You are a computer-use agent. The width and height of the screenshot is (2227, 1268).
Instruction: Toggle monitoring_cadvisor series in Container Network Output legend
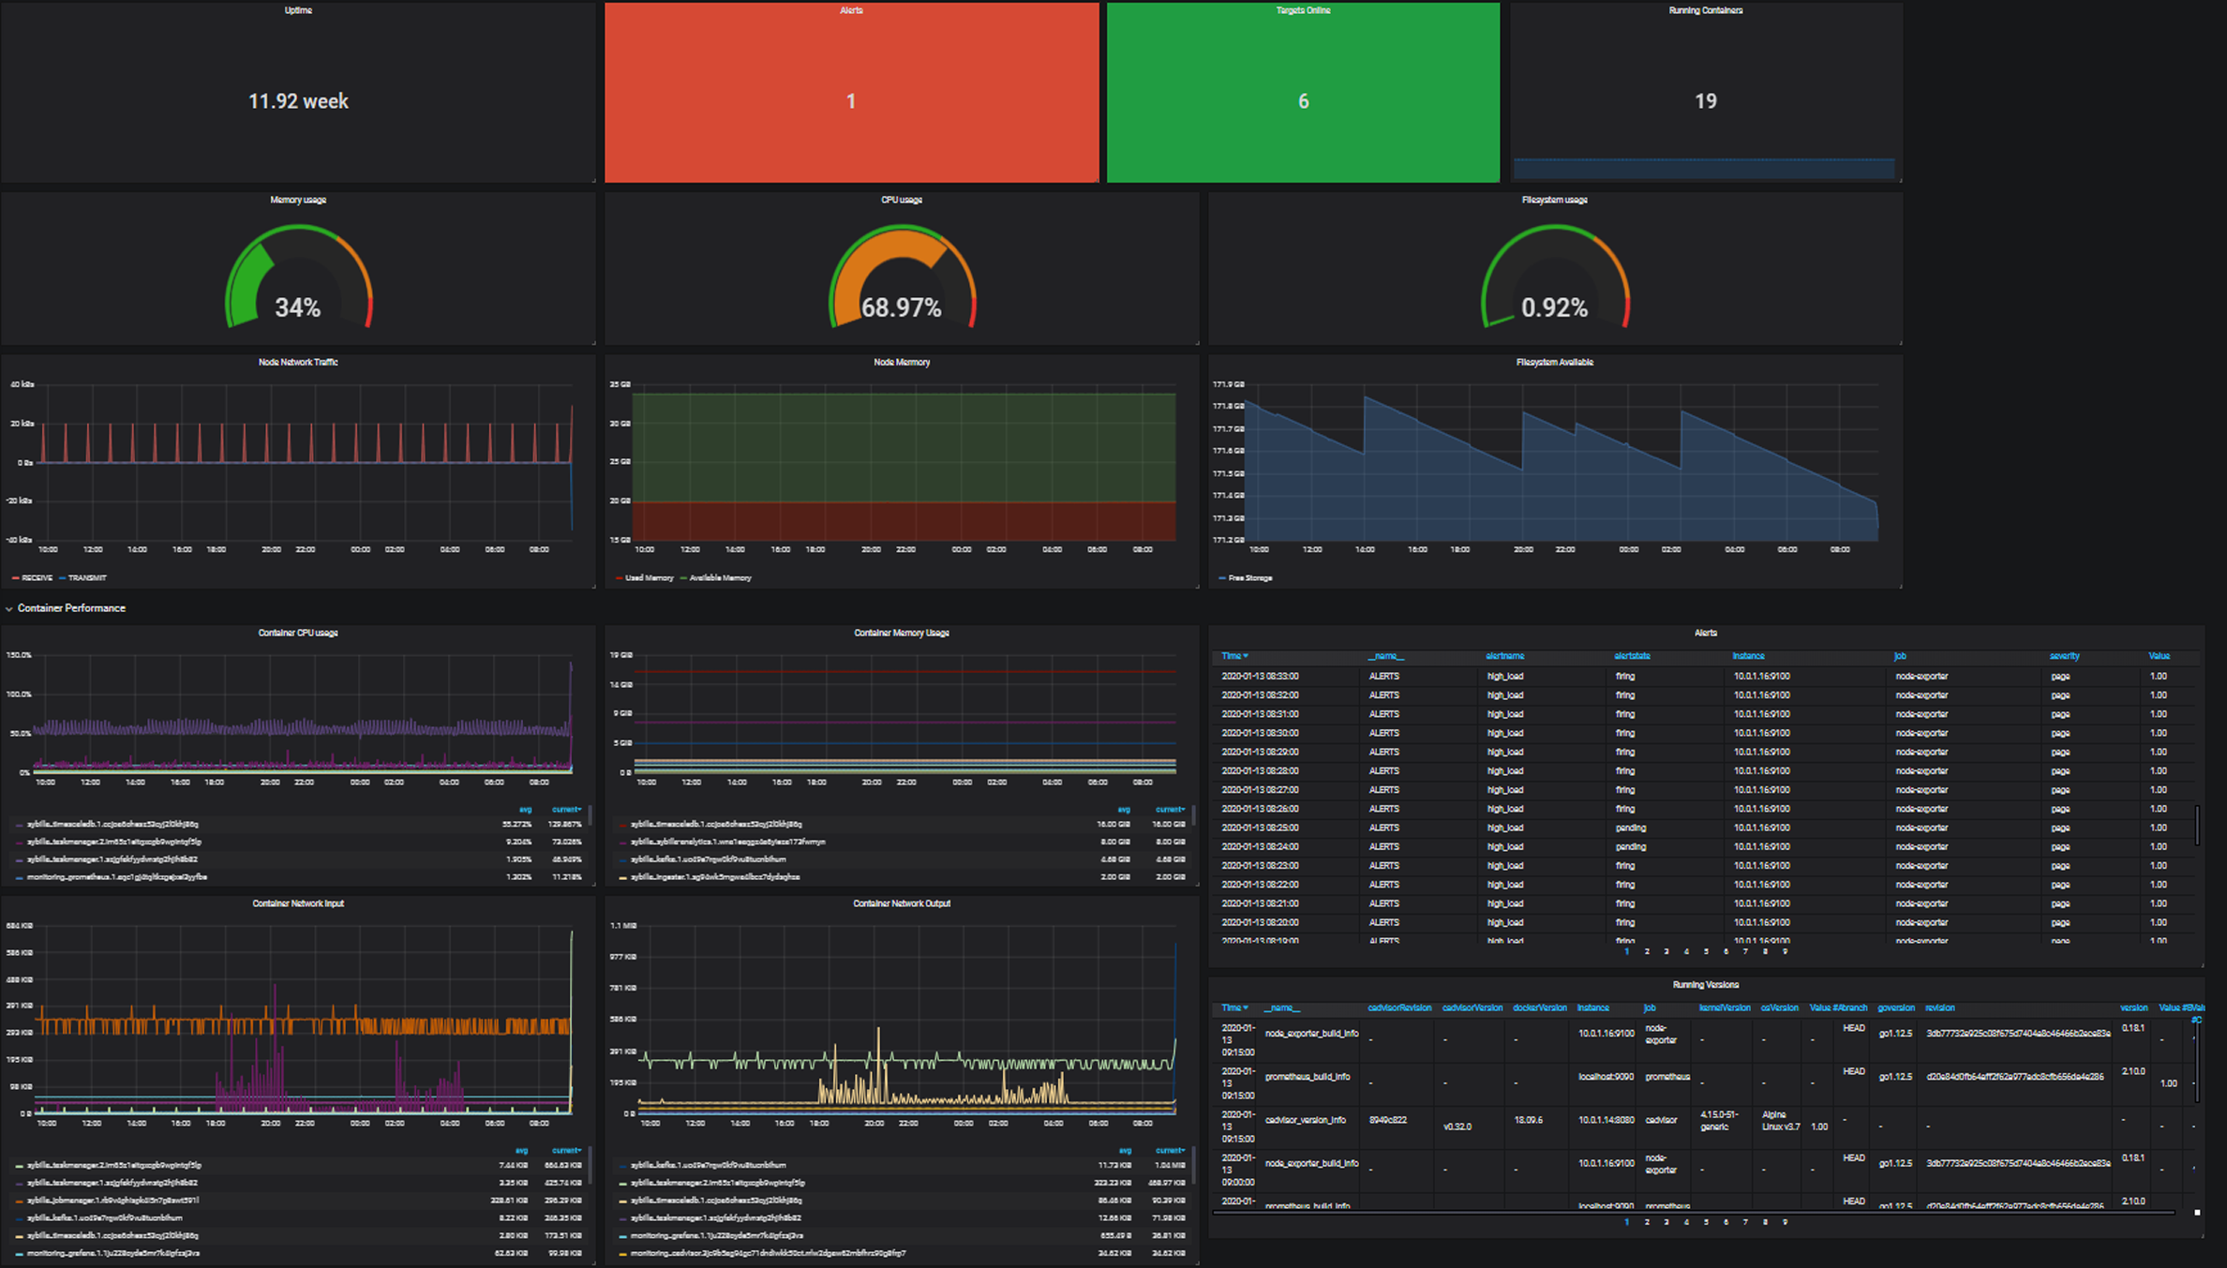click(769, 1253)
